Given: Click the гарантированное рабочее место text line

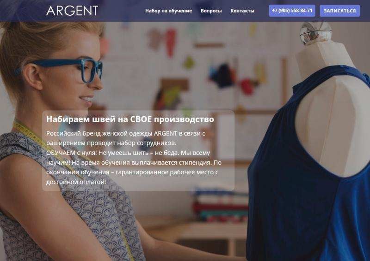Looking at the screenshot, I should pyautogui.click(x=132, y=172).
